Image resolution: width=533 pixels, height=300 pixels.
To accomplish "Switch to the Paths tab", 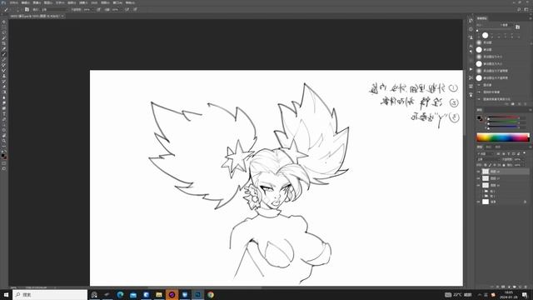I will [x=498, y=147].
